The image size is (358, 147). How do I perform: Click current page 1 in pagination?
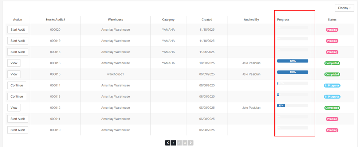point(174,143)
